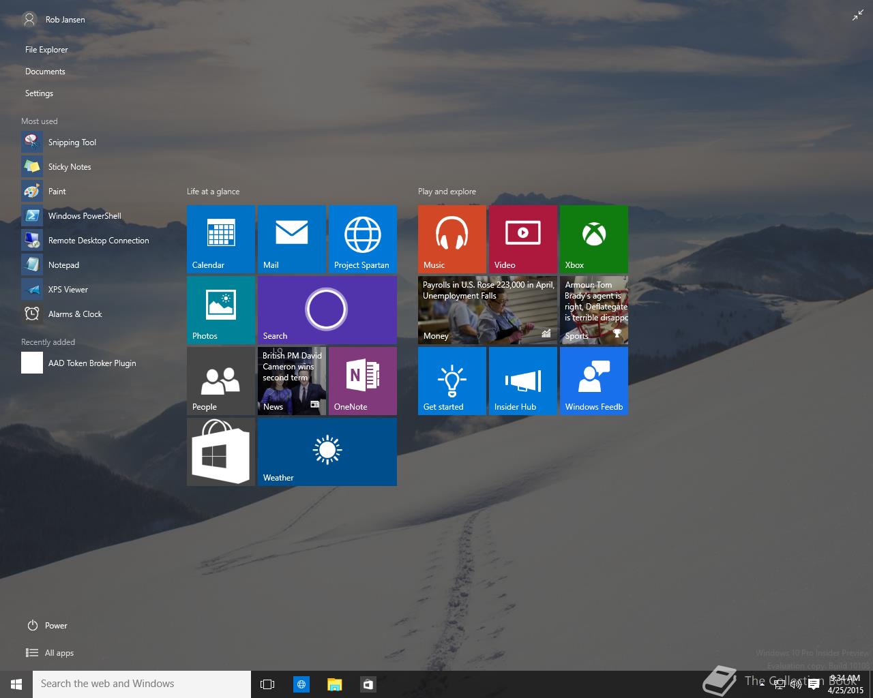Open File Explorer link in Start
Viewport: 873px width, 698px height.
[x=46, y=50]
